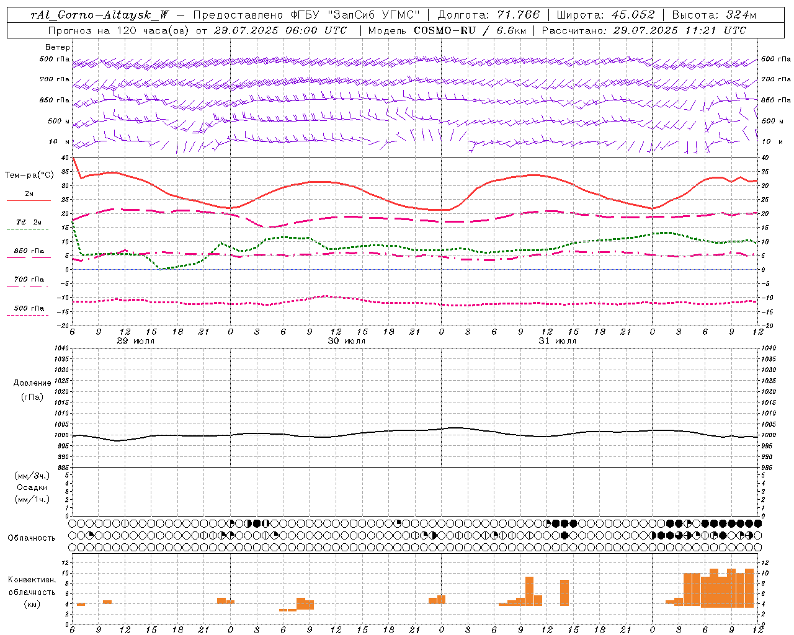Click the first small orange bar of the convective chart
The width and height of the screenshot is (794, 635).
click(x=81, y=604)
